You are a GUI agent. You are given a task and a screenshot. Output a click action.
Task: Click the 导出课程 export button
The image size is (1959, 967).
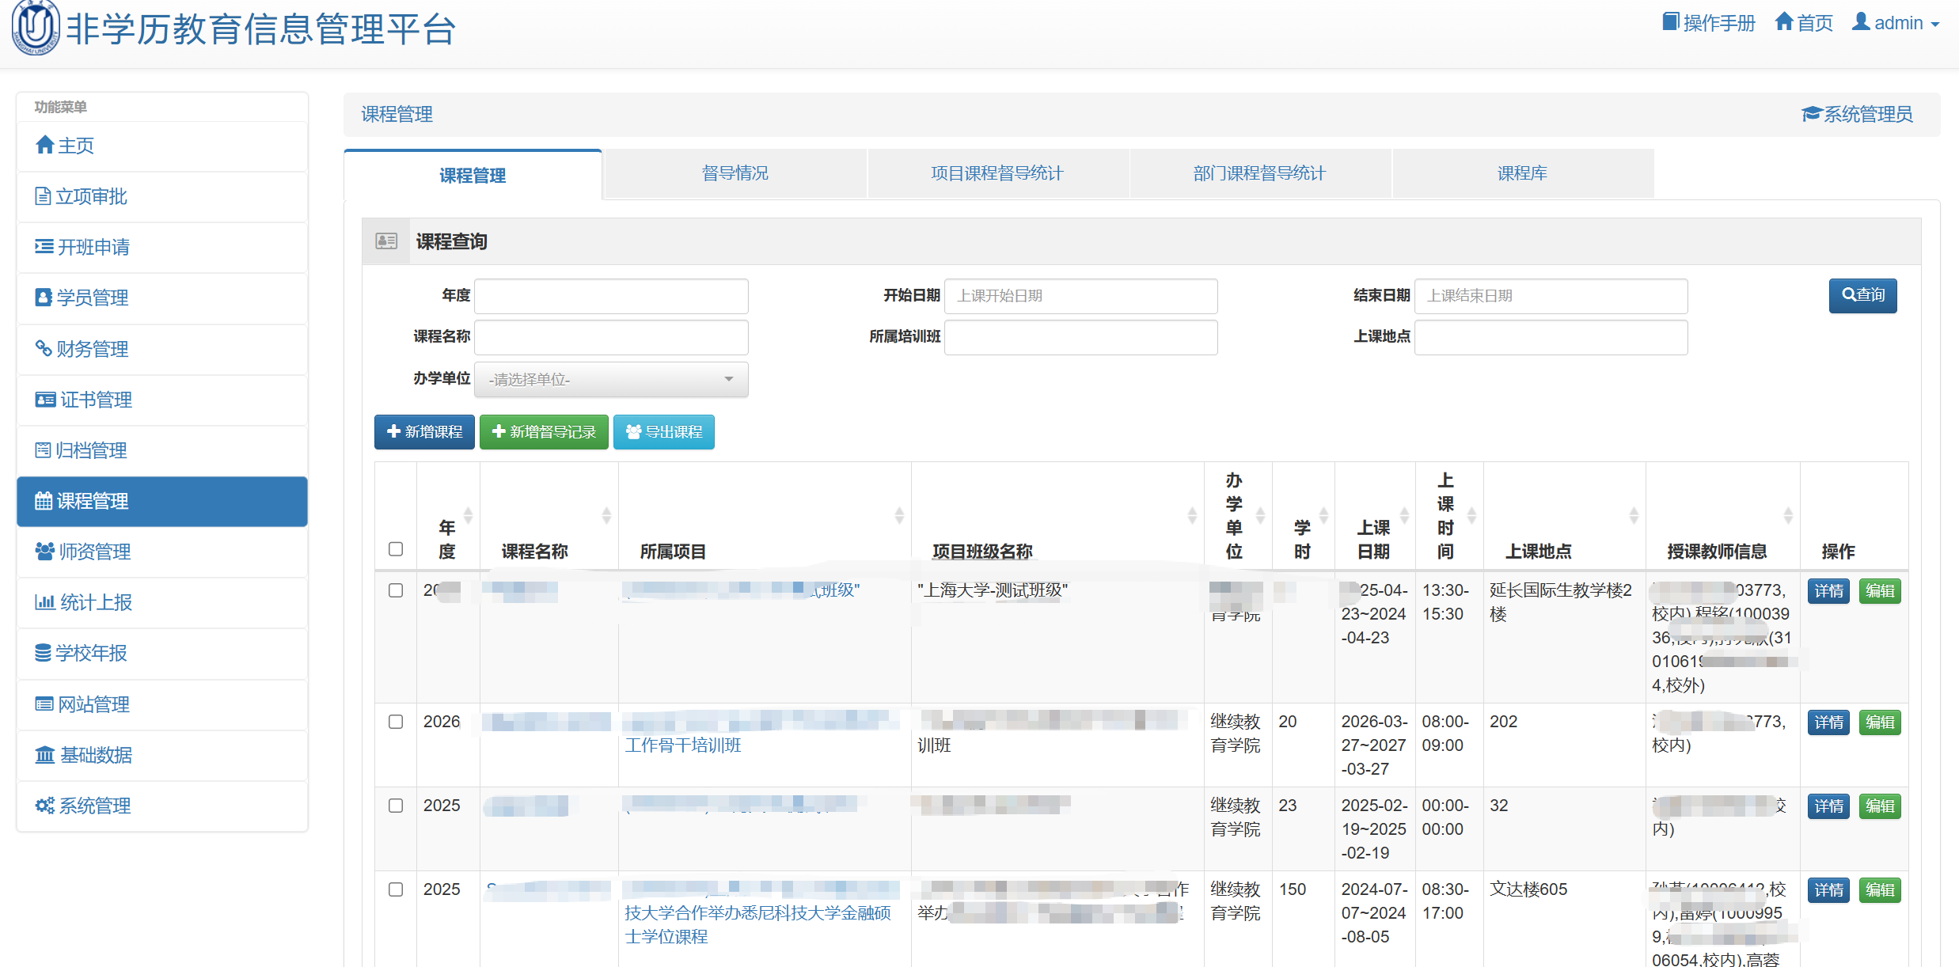pyautogui.click(x=663, y=432)
